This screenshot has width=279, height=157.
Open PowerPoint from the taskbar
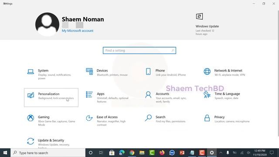tap(182, 153)
